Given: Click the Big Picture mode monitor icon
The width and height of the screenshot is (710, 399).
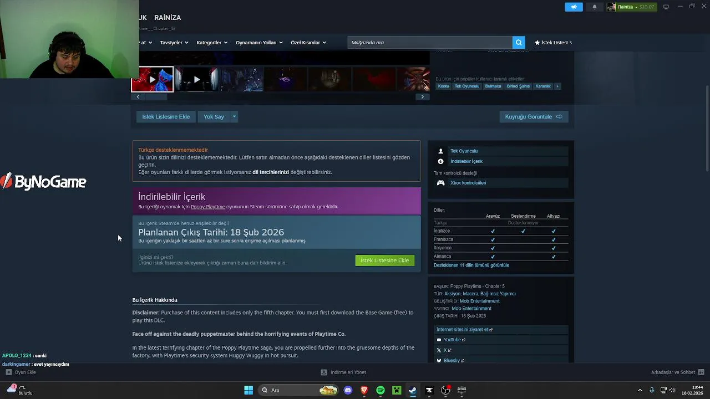Looking at the screenshot, I should 666,7.
